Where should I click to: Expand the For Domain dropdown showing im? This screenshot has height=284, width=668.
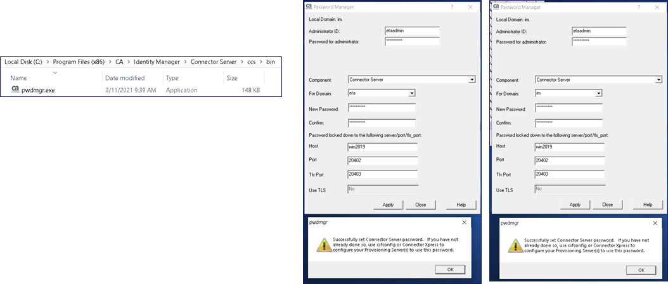click(x=598, y=93)
